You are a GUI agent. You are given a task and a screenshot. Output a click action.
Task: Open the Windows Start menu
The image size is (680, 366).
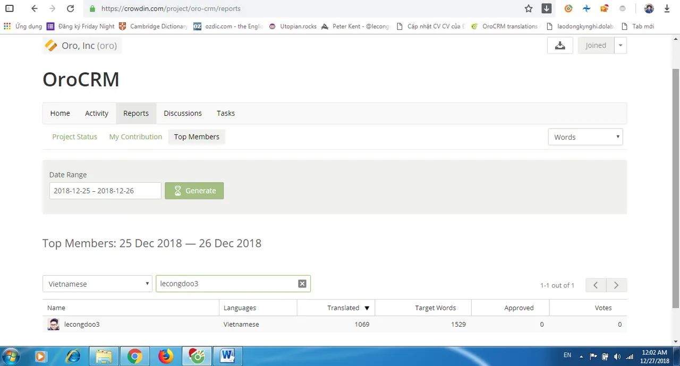[x=11, y=356]
